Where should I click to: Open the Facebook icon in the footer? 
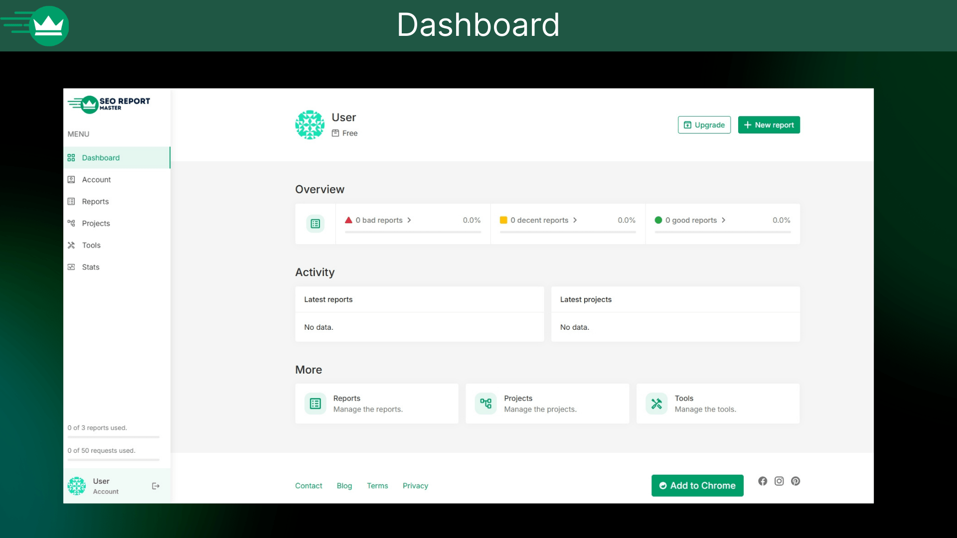click(x=762, y=481)
